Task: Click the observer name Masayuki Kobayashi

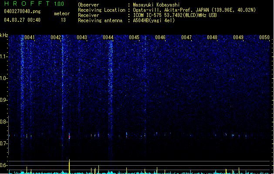Action: (156, 5)
